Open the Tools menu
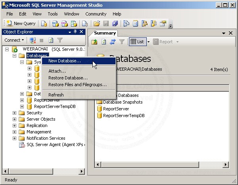Viewport: 238px width, 185px height. [x=53, y=14]
